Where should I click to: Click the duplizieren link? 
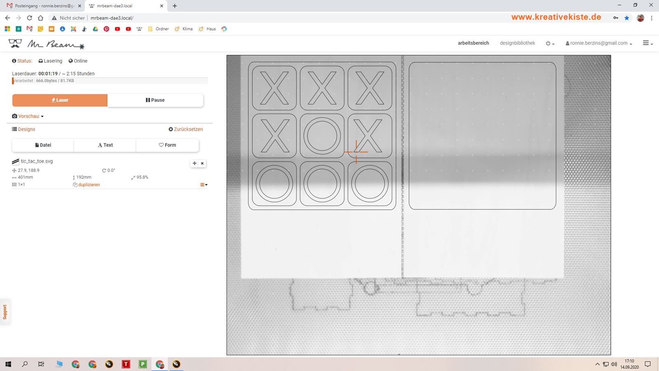coord(89,185)
